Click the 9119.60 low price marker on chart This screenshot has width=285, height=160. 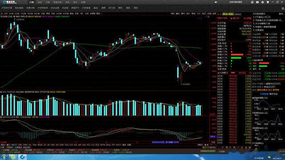[186, 84]
